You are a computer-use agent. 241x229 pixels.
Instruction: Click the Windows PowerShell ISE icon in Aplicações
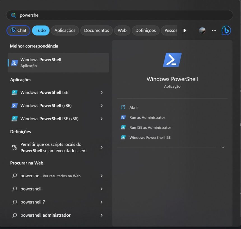15,92
